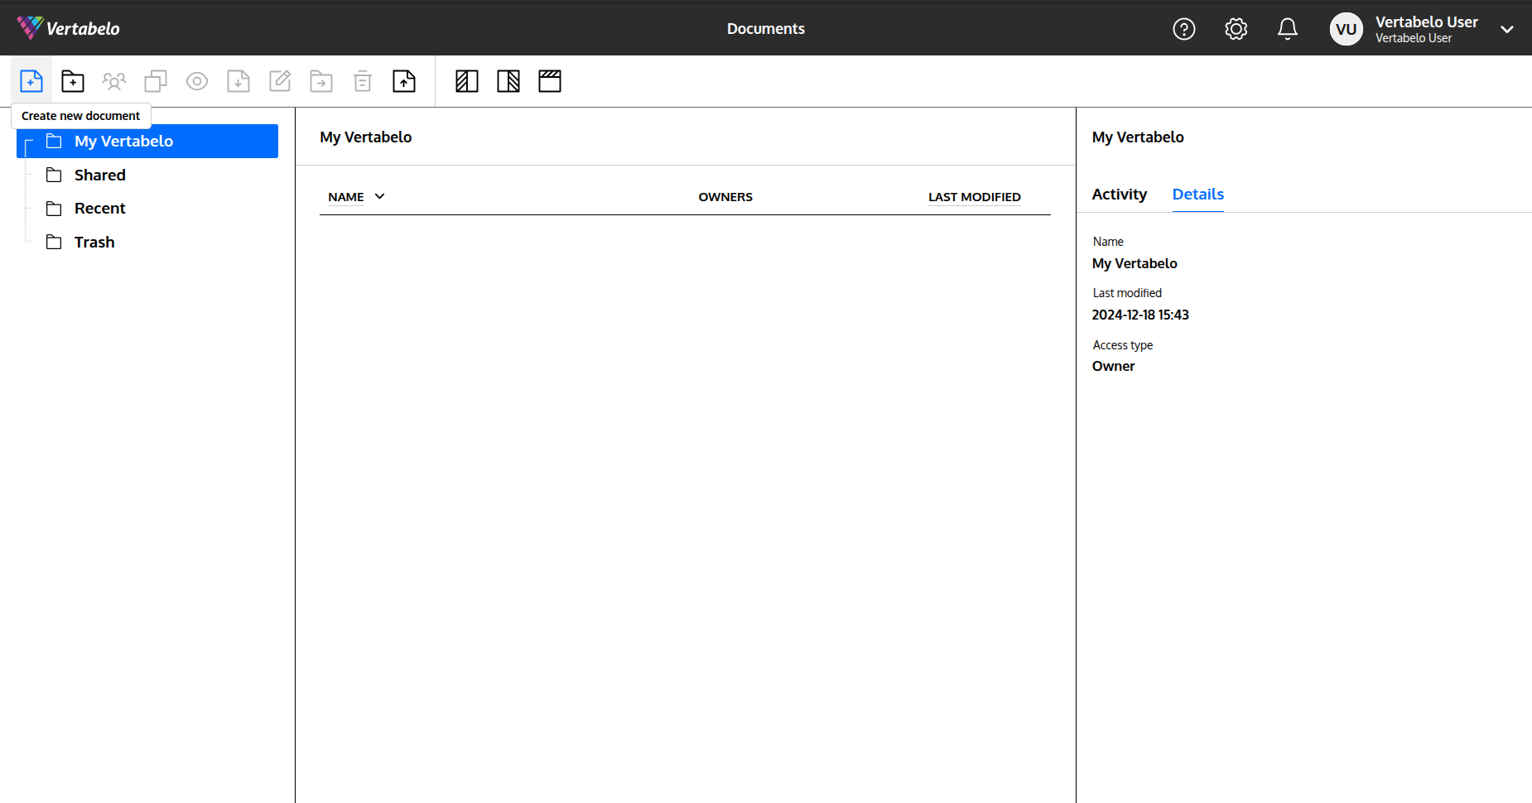Toggle the left panel visibility
The width and height of the screenshot is (1532, 803).
466,80
